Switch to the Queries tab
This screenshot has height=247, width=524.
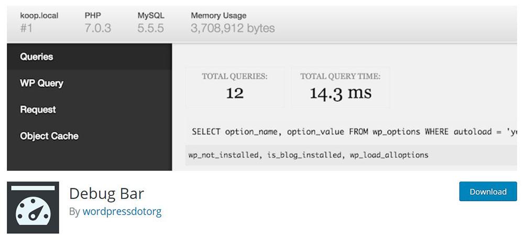click(37, 57)
